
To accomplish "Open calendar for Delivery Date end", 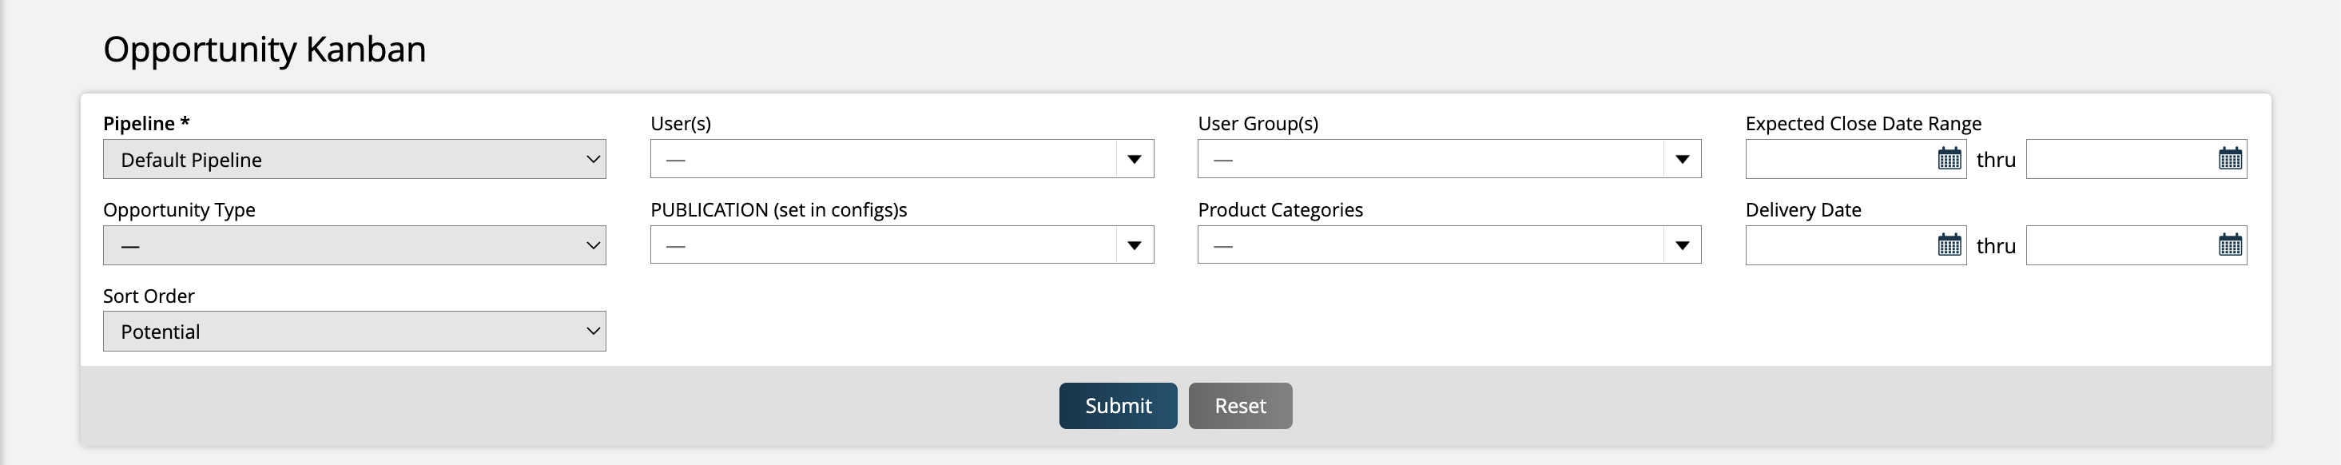I will 2230,245.
